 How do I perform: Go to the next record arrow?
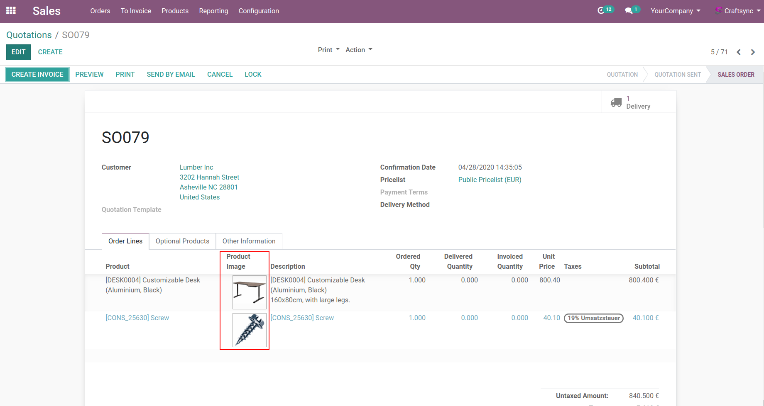tap(753, 52)
